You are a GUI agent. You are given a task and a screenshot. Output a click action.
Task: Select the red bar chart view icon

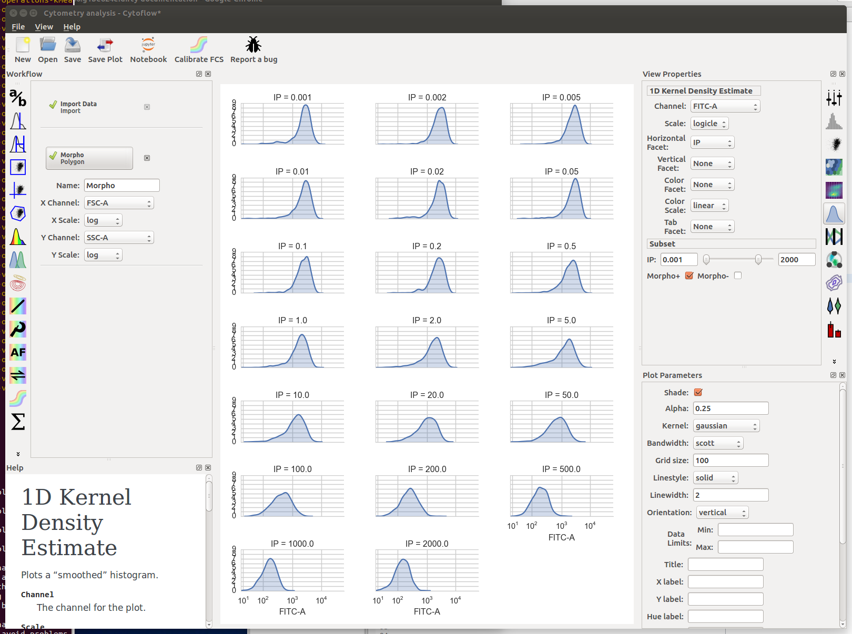pyautogui.click(x=834, y=330)
